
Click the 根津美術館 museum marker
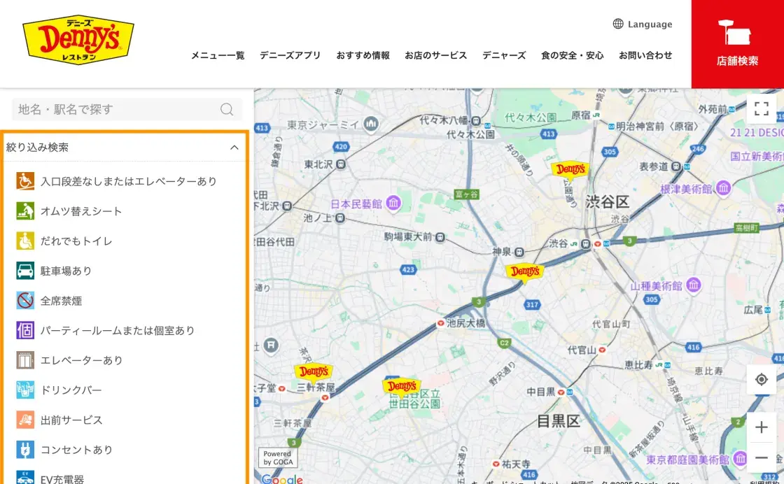723,188
